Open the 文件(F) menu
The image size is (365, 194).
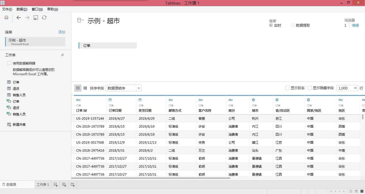point(7,9)
